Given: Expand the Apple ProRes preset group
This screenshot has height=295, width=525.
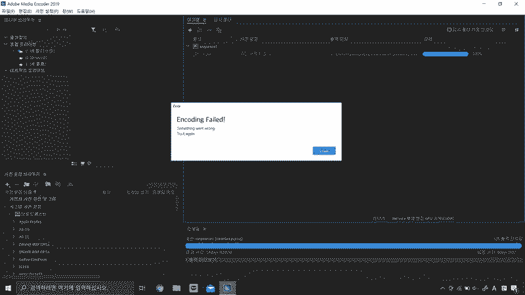Looking at the screenshot, I should [x=14, y=222].
